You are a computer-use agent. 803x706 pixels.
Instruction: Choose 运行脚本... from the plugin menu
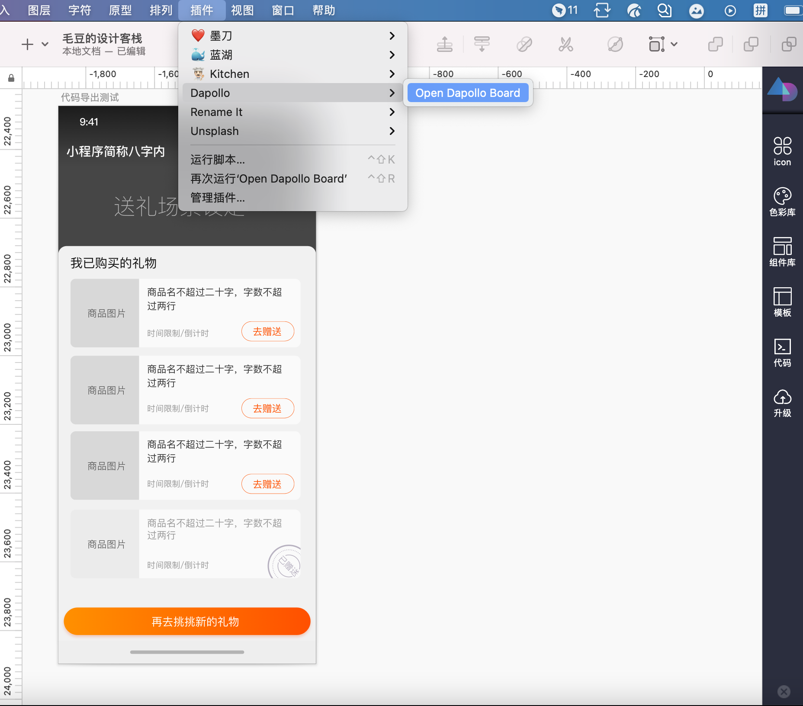(x=293, y=160)
